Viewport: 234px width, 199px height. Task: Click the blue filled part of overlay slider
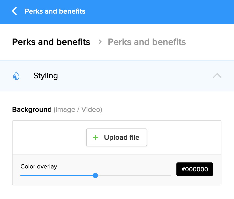coord(58,175)
